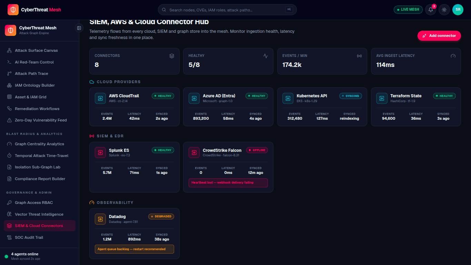Open SOC Audit Trail page
The height and width of the screenshot is (265, 471).
(x=40, y=237)
